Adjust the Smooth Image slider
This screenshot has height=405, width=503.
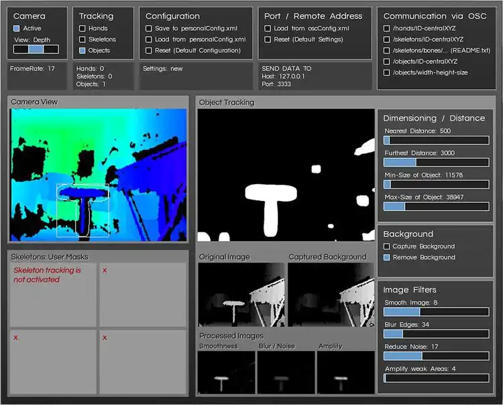tap(437, 312)
